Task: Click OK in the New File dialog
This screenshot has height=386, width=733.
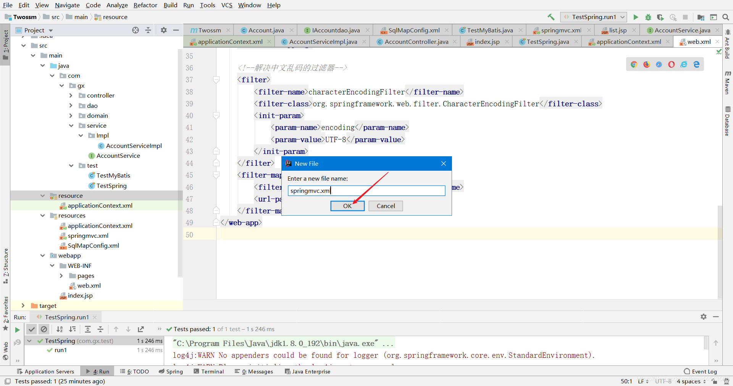Action: (347, 206)
